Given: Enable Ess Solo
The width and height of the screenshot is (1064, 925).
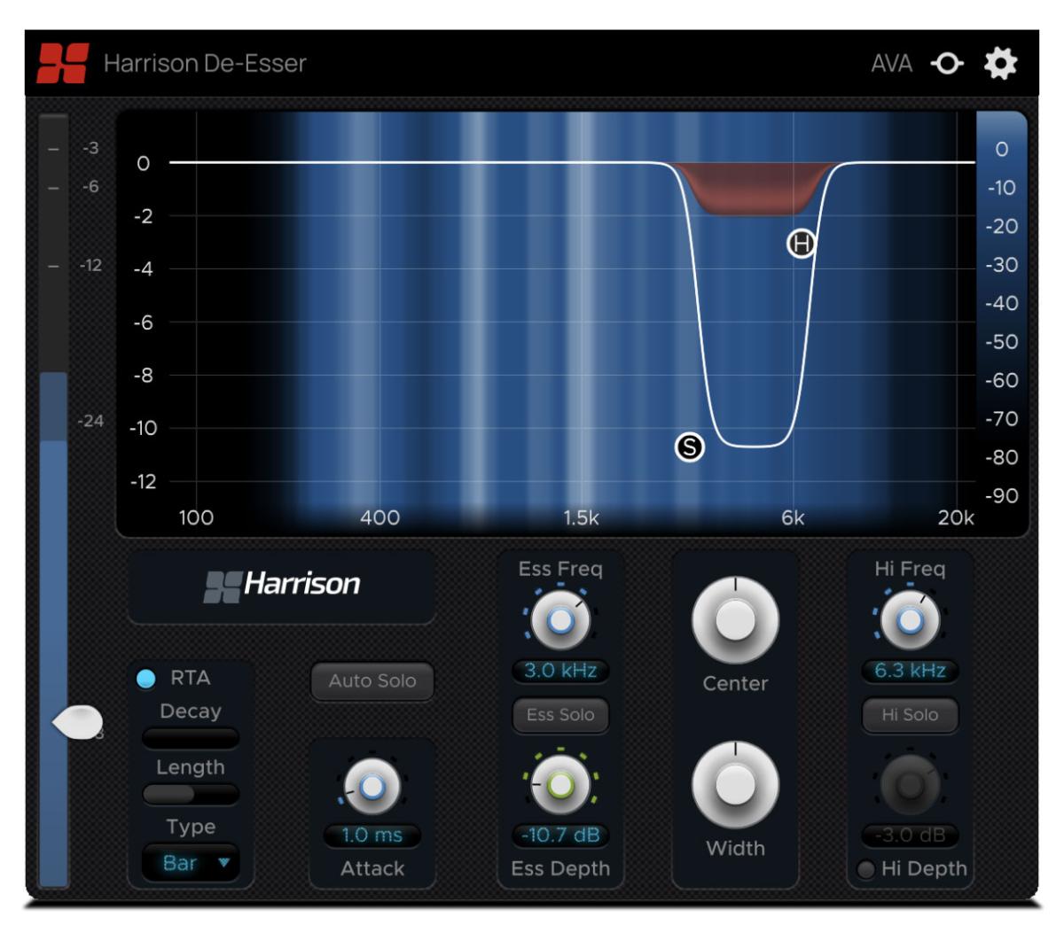Looking at the screenshot, I should (x=560, y=715).
